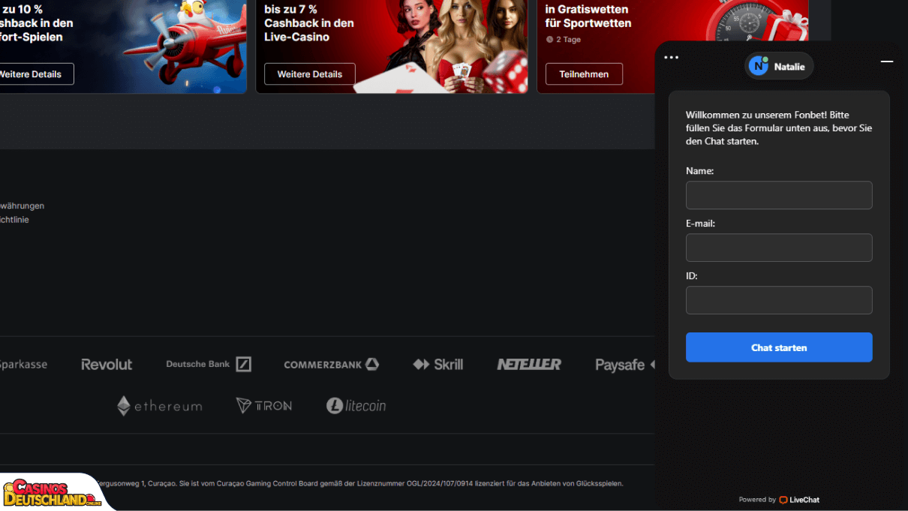Click the Casinos Deutschland logo
This screenshot has width=908, height=511.
(53, 493)
